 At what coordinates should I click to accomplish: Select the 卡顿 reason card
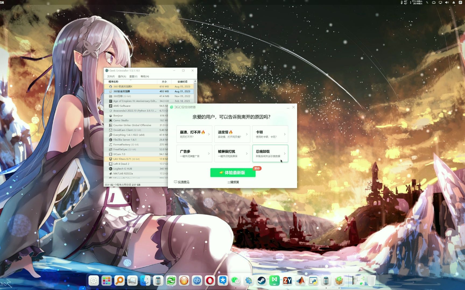270,134
